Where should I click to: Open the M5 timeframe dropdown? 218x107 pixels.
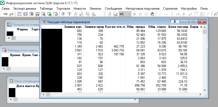(x=129, y=14)
